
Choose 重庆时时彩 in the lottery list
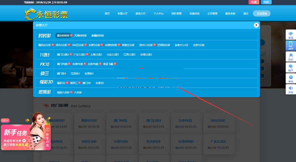(x=63, y=36)
